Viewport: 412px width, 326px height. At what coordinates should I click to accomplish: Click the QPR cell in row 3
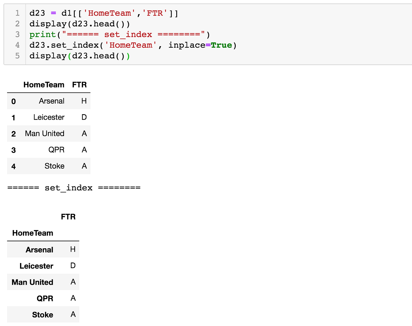[57, 149]
